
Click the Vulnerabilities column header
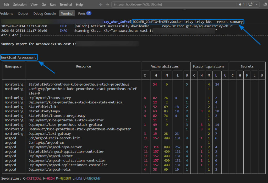point(165,66)
